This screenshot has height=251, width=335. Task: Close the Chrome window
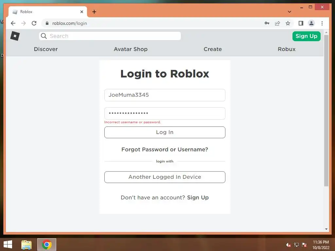pyautogui.click(x=322, y=7)
